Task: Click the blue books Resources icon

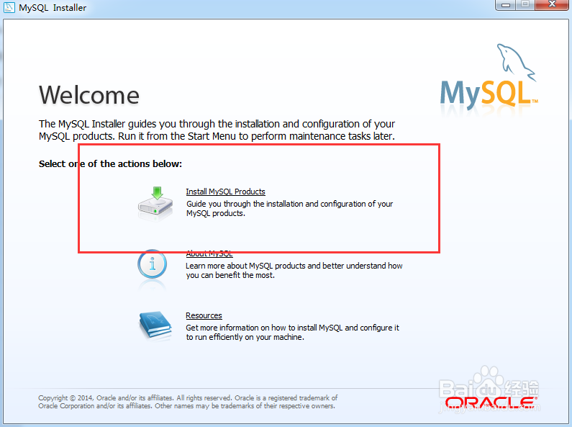Action: click(155, 326)
